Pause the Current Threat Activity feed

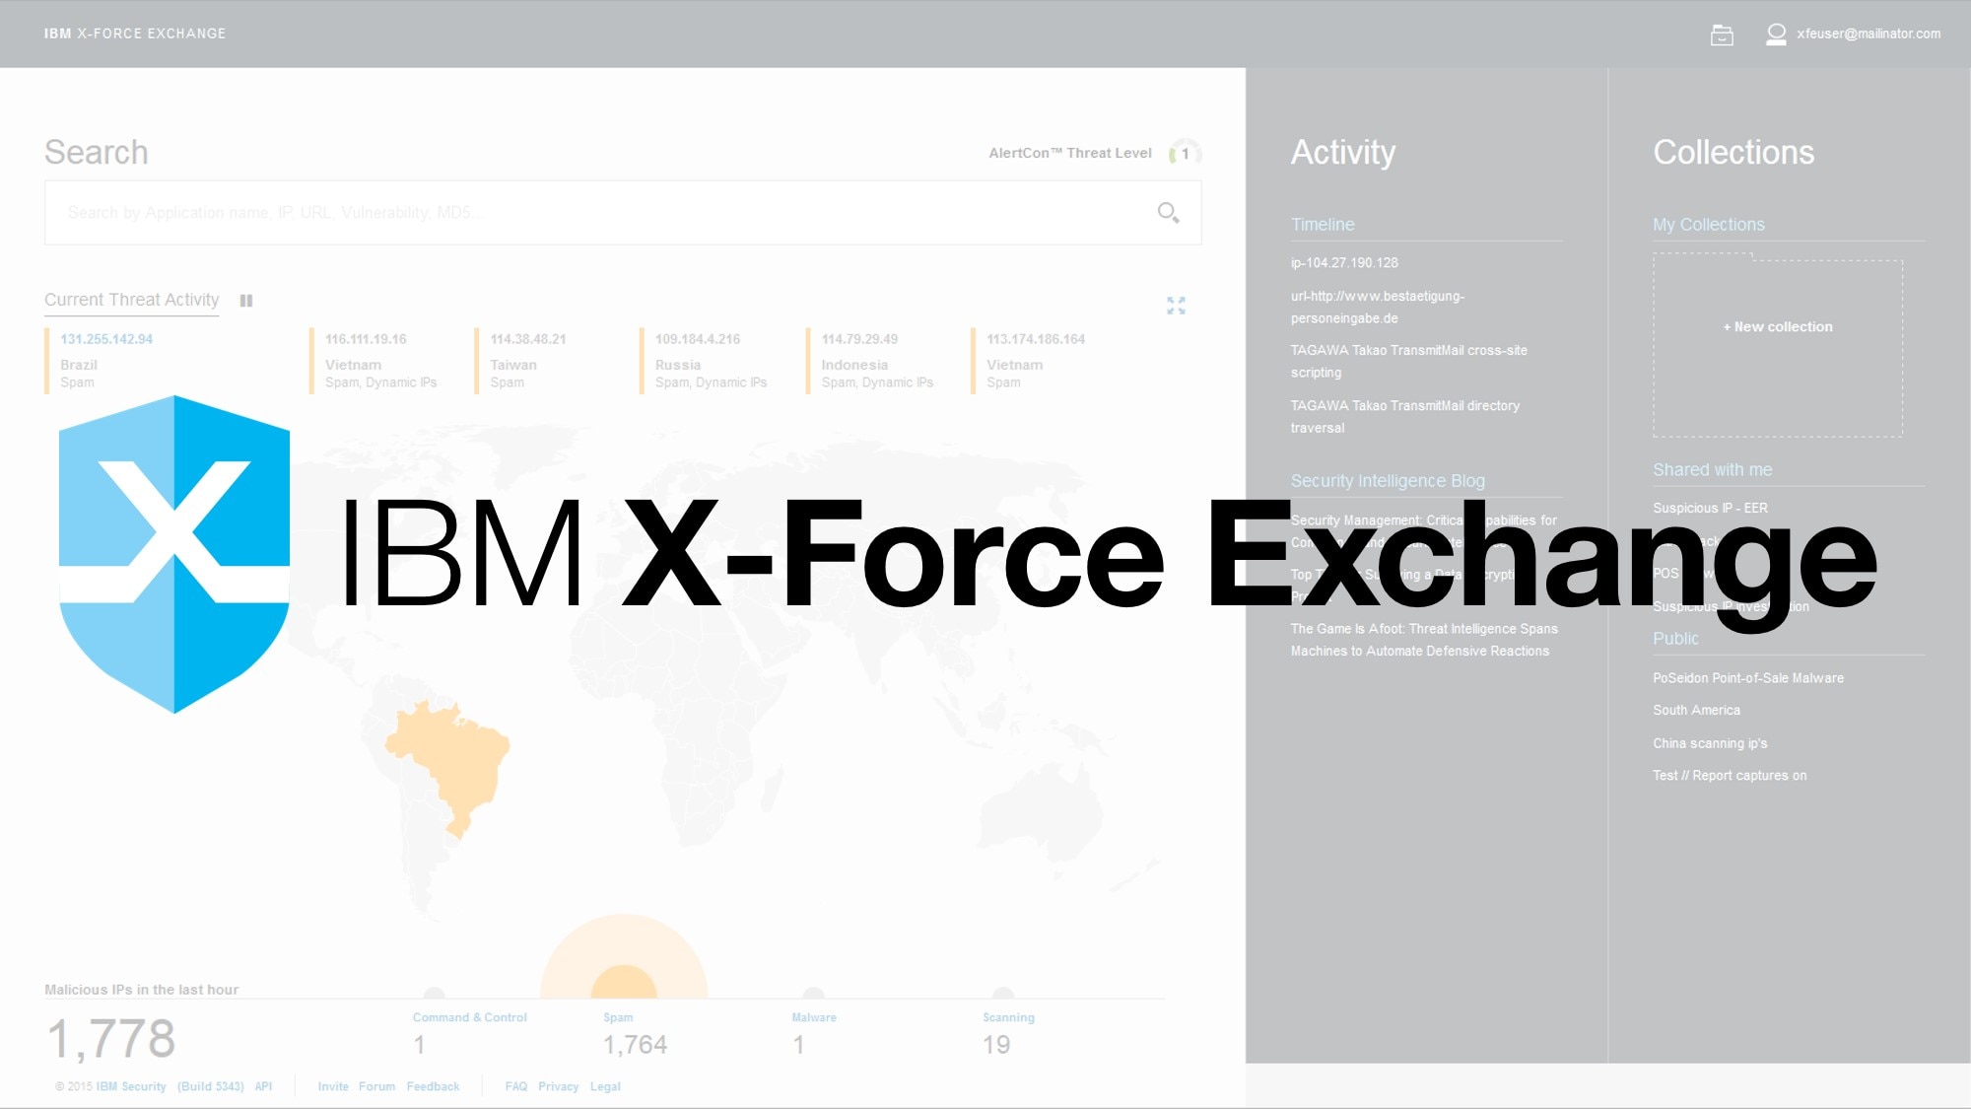(x=246, y=300)
